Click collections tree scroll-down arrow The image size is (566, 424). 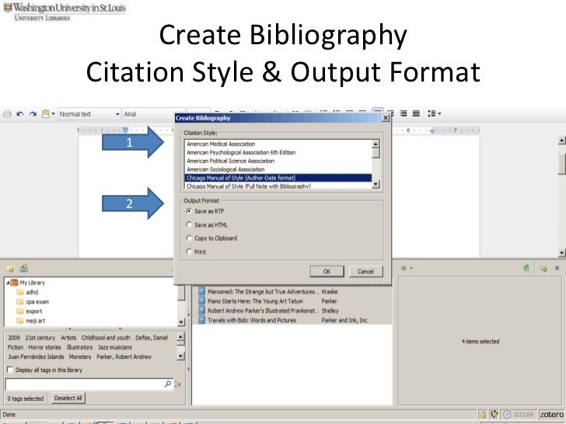[x=181, y=322]
